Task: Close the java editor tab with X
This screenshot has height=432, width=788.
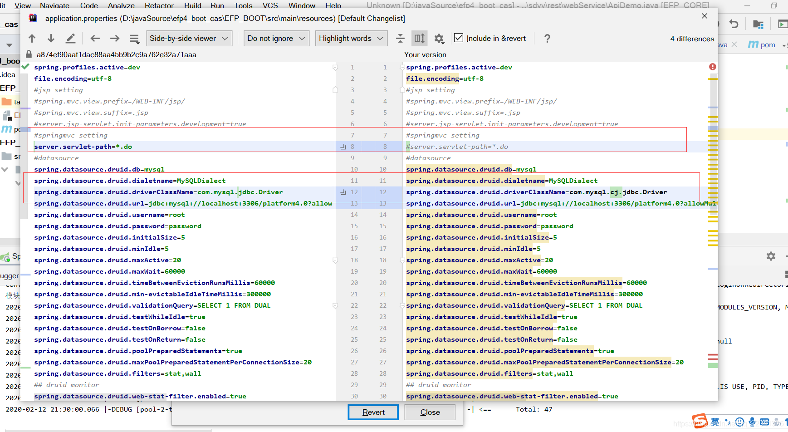Action: pos(734,44)
